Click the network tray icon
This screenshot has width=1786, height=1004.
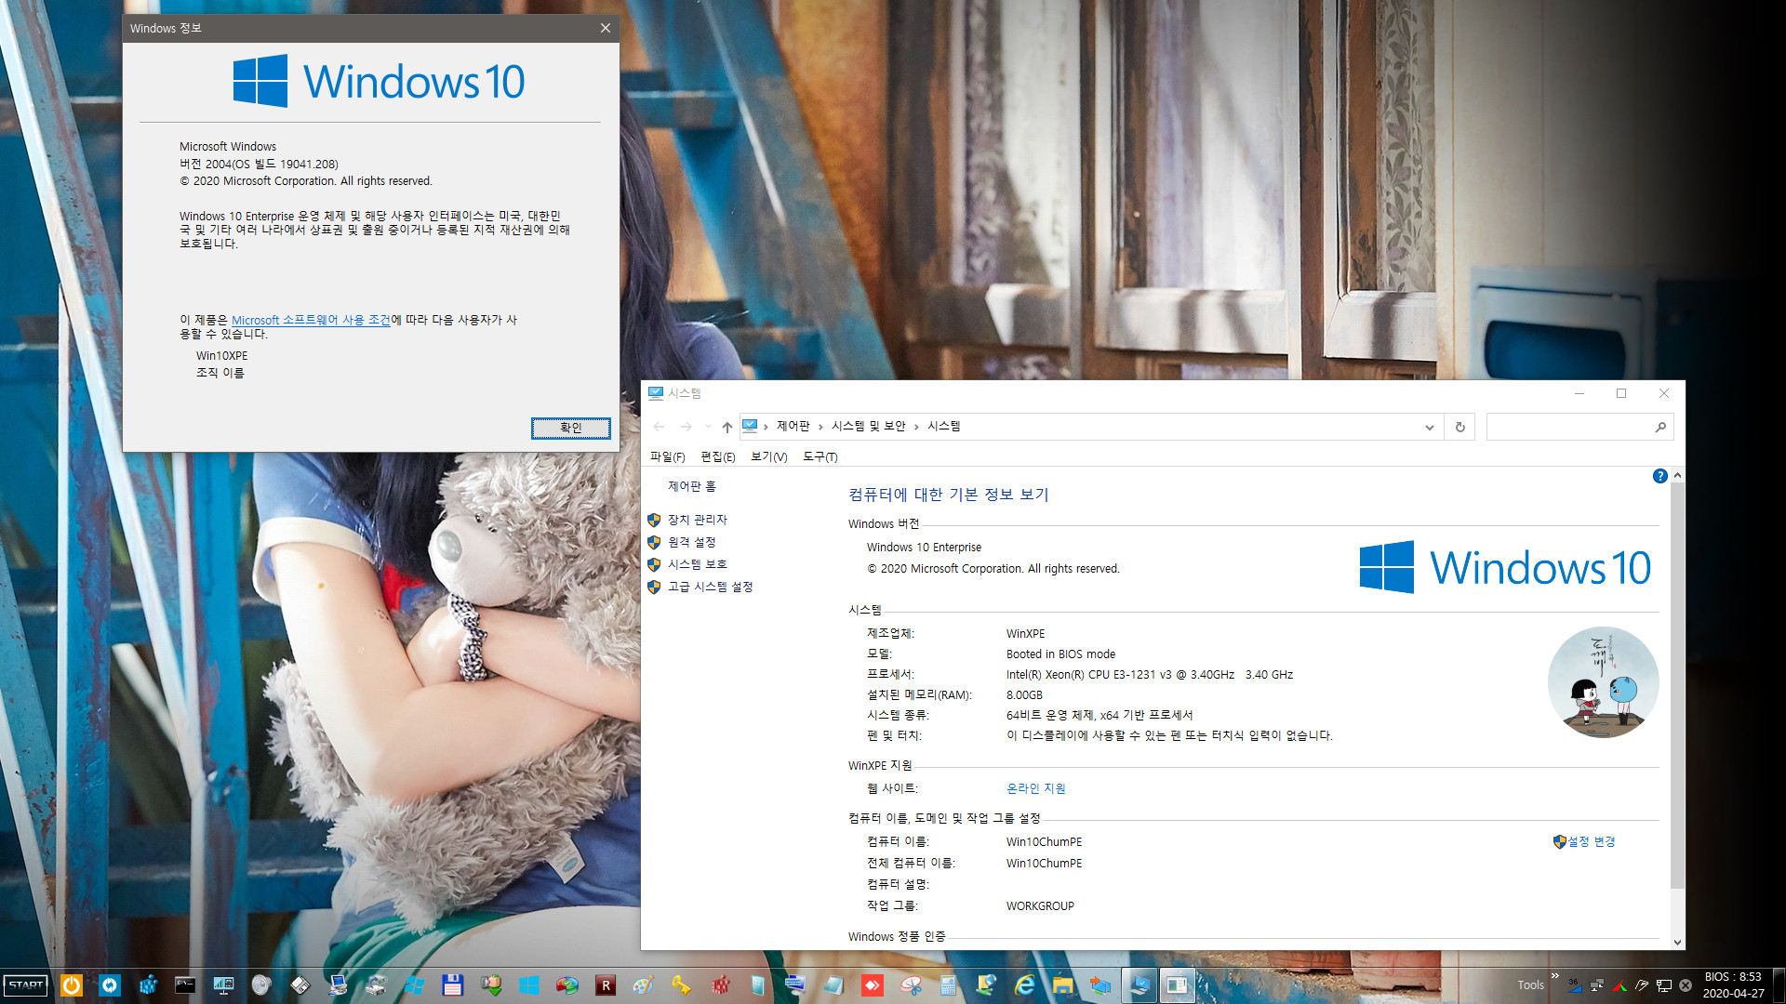(x=1664, y=985)
